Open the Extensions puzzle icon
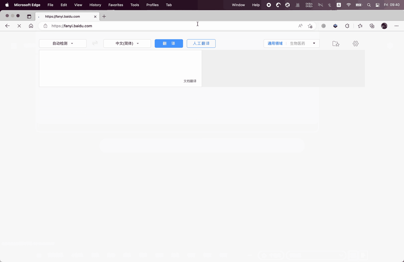The height and width of the screenshot is (262, 404). (x=347, y=26)
